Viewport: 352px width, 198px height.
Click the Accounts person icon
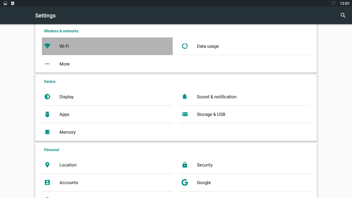point(47,183)
